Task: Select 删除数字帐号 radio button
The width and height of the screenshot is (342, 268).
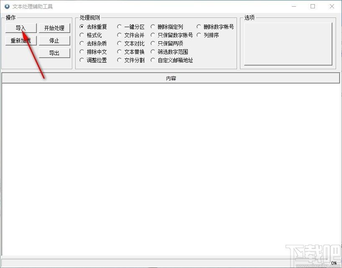Action: coord(215,27)
